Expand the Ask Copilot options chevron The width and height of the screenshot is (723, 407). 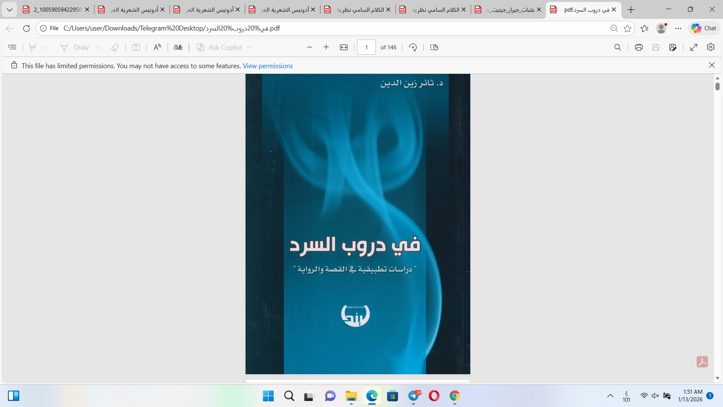coord(249,47)
